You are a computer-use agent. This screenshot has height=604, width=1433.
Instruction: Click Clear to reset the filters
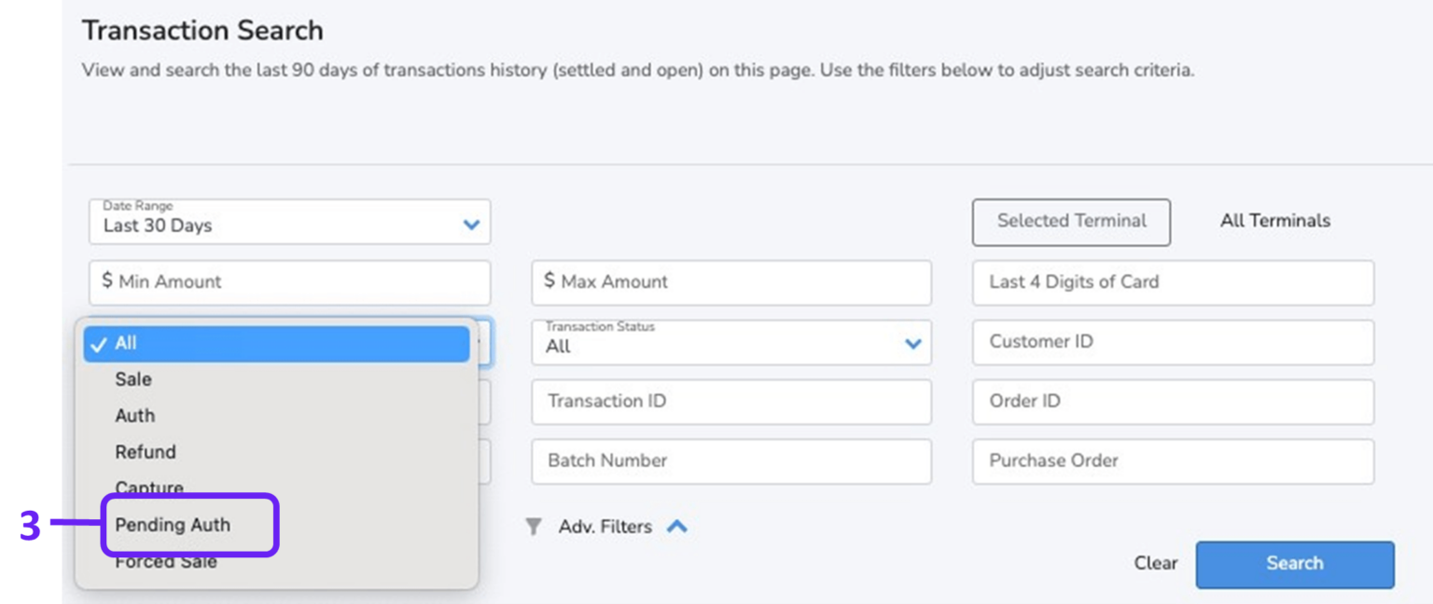coord(1155,563)
